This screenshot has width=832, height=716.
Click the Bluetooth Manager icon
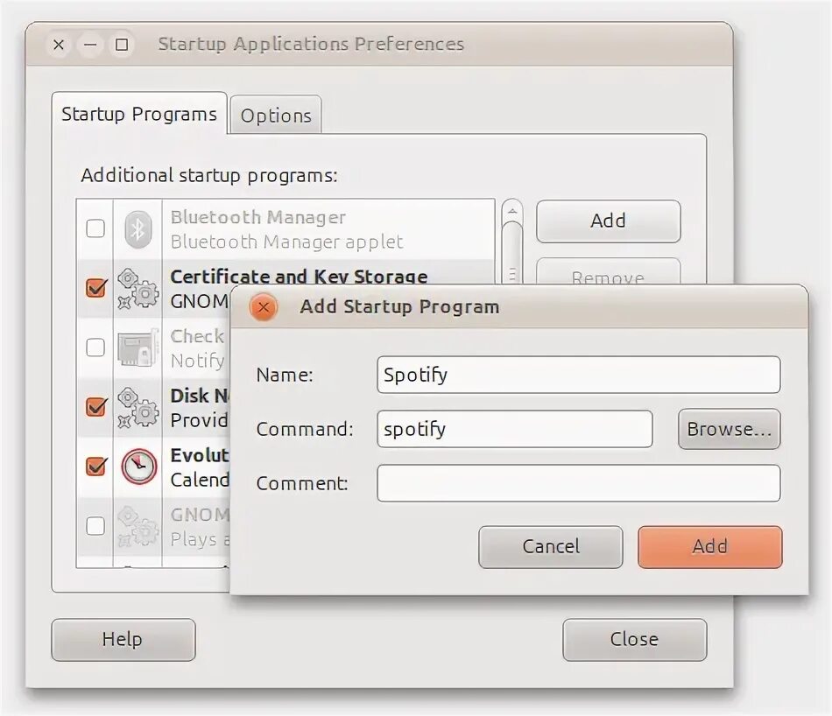pos(138,229)
